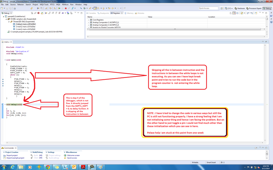Switch to the Memory tab
The image size is (273, 170).
coord(129,13)
